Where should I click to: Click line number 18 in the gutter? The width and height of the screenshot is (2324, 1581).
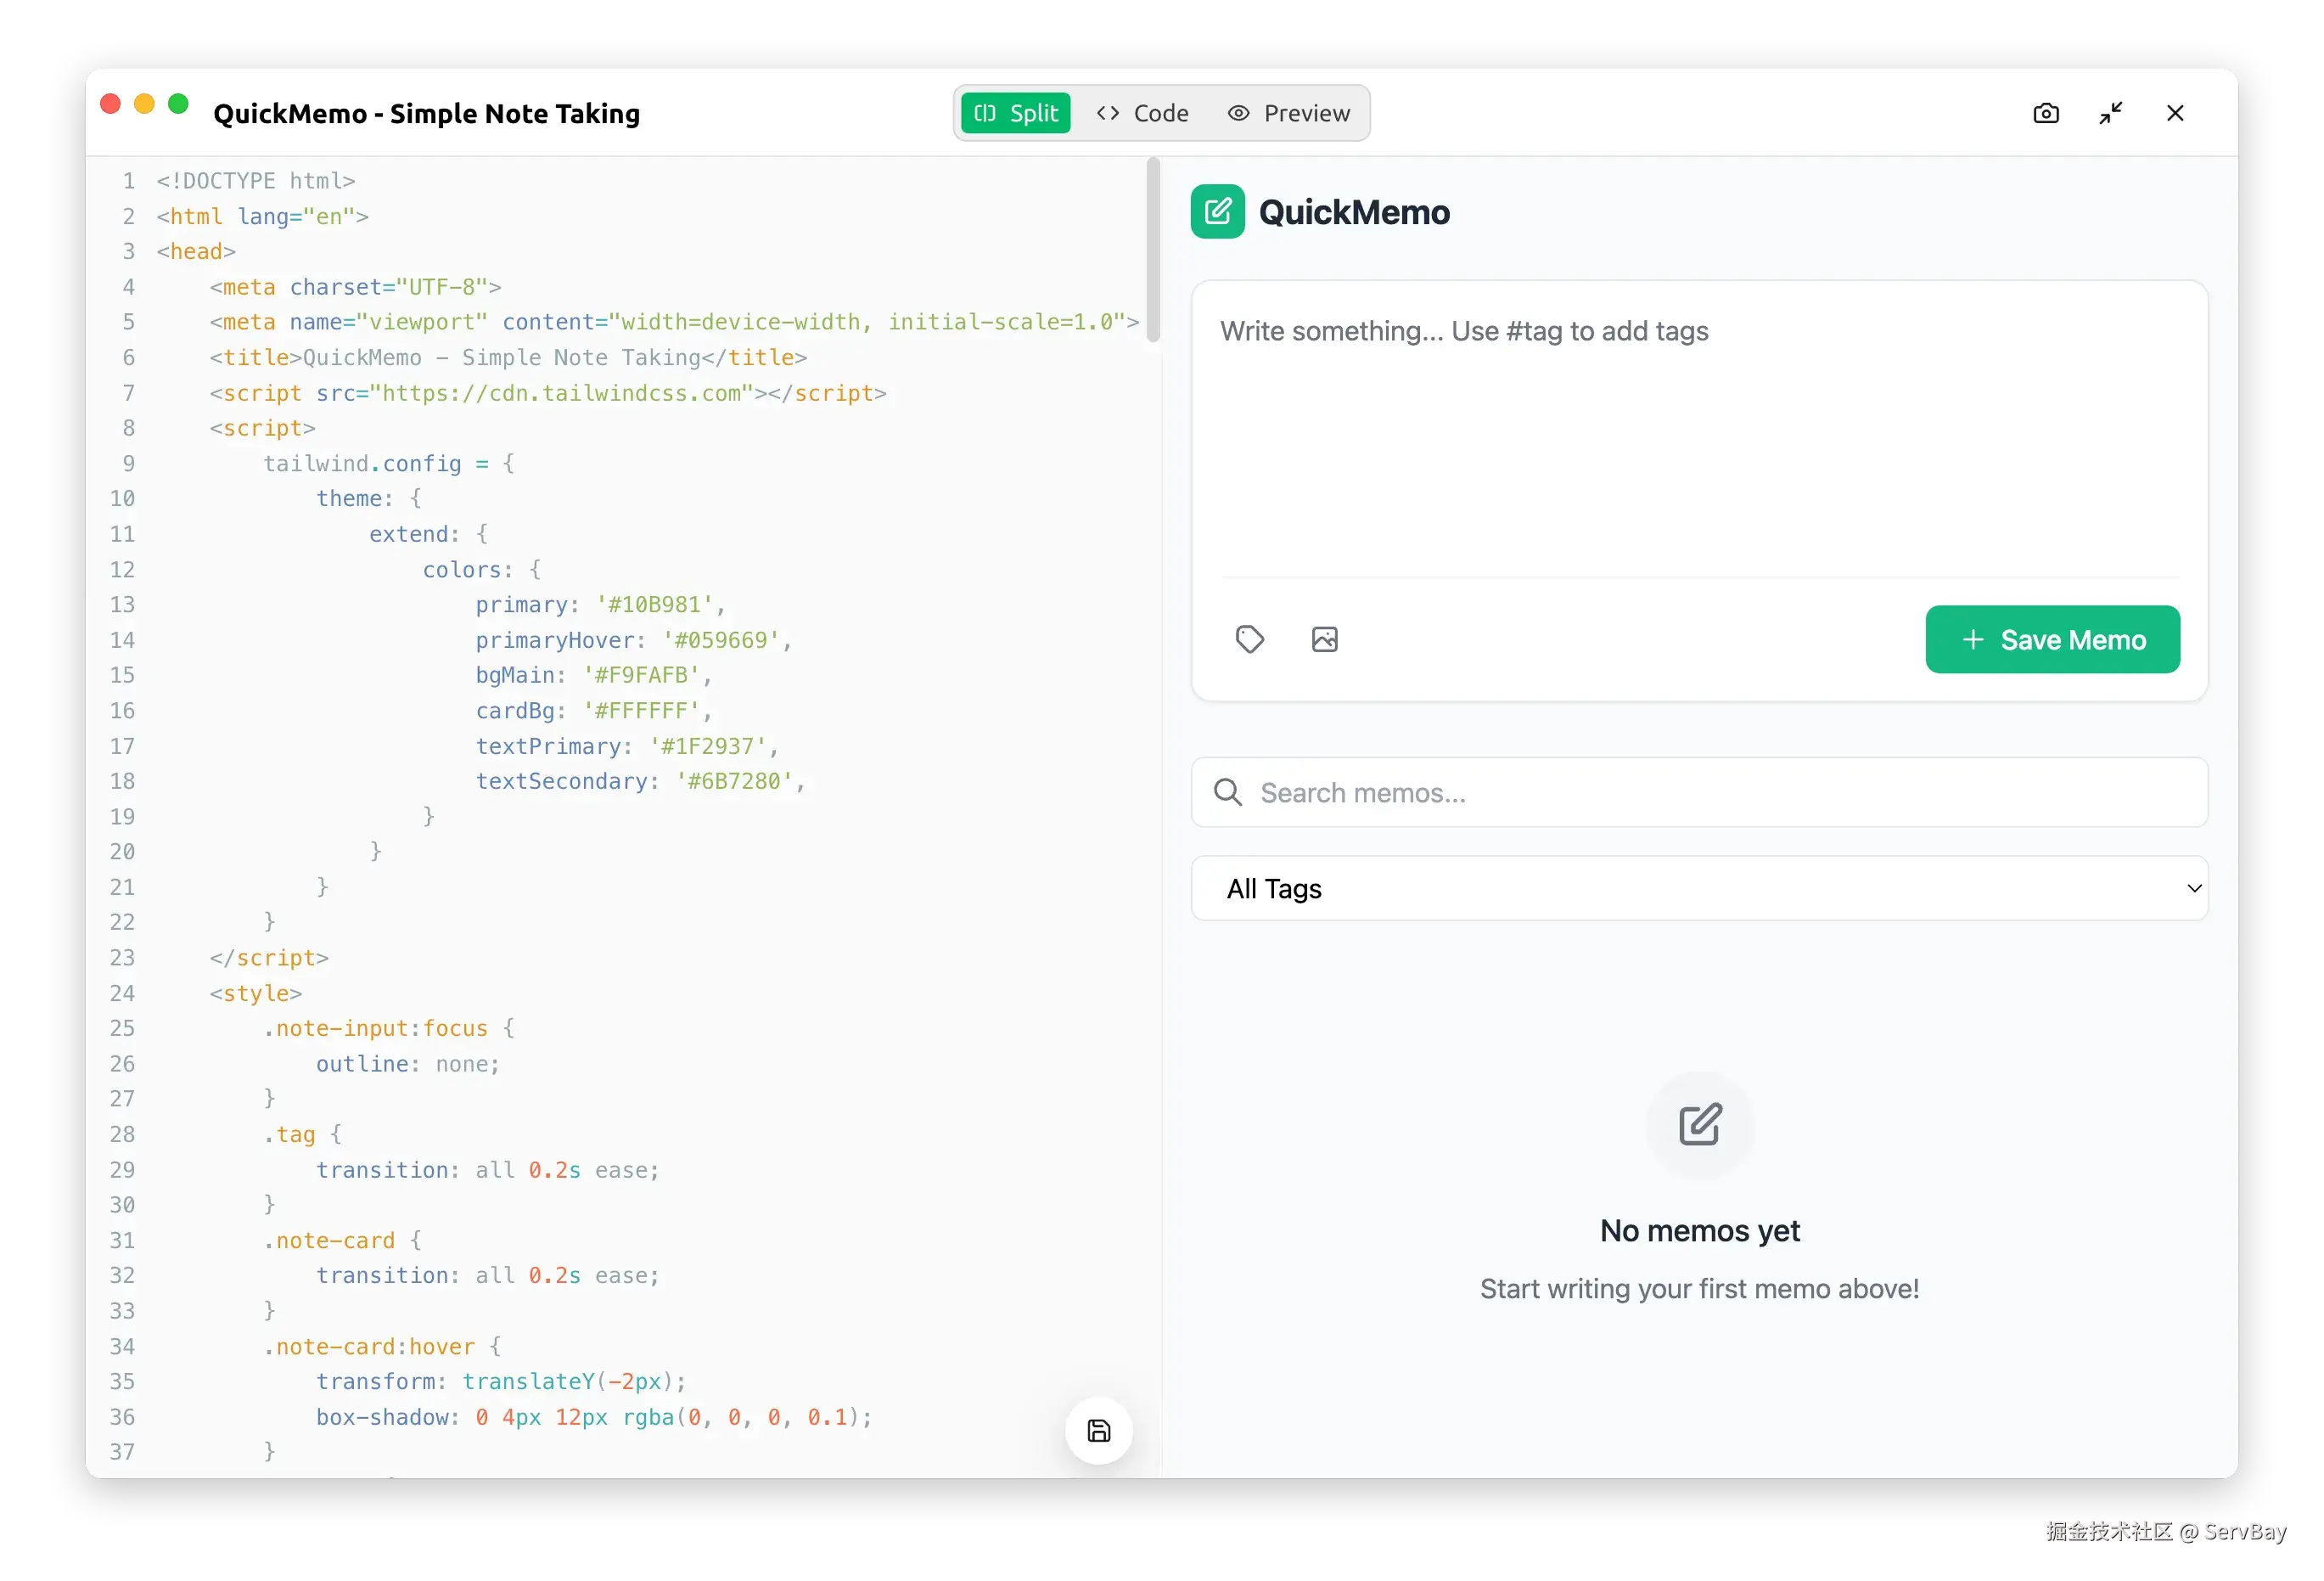pos(122,781)
